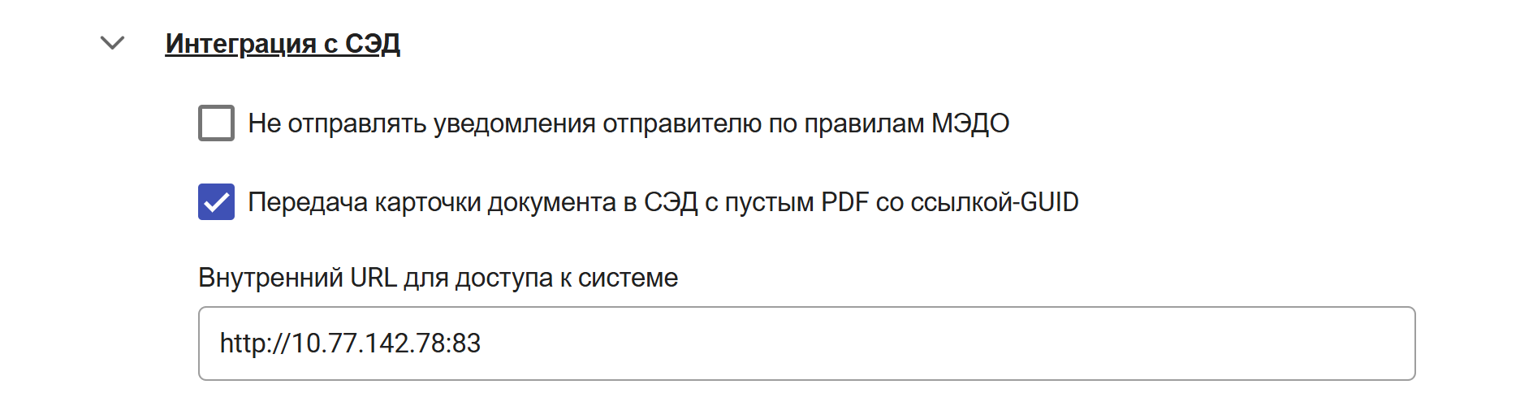Click the Передача карточки документа label text

[x=663, y=202]
